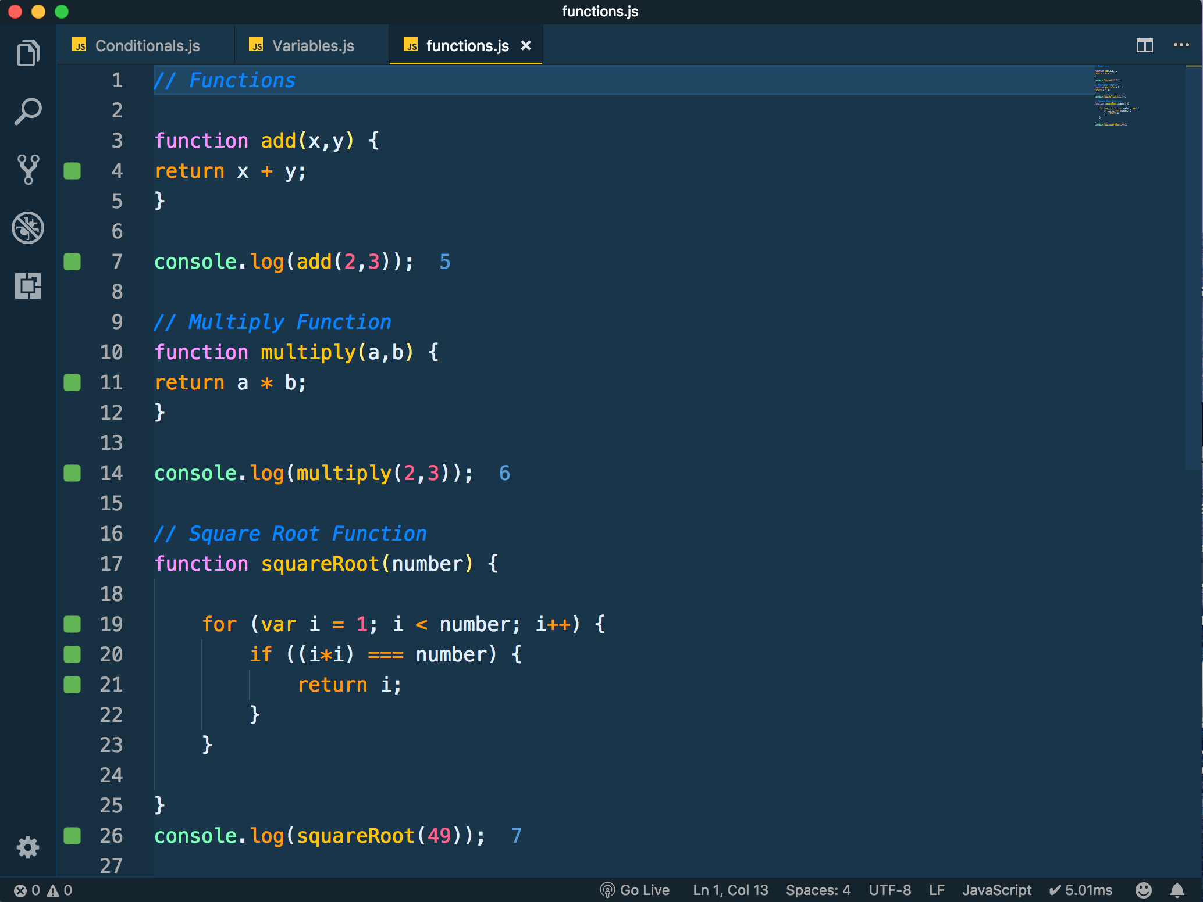Image resolution: width=1203 pixels, height=902 pixels.
Task: Change indentation via Spaces: 4
Action: point(818,890)
